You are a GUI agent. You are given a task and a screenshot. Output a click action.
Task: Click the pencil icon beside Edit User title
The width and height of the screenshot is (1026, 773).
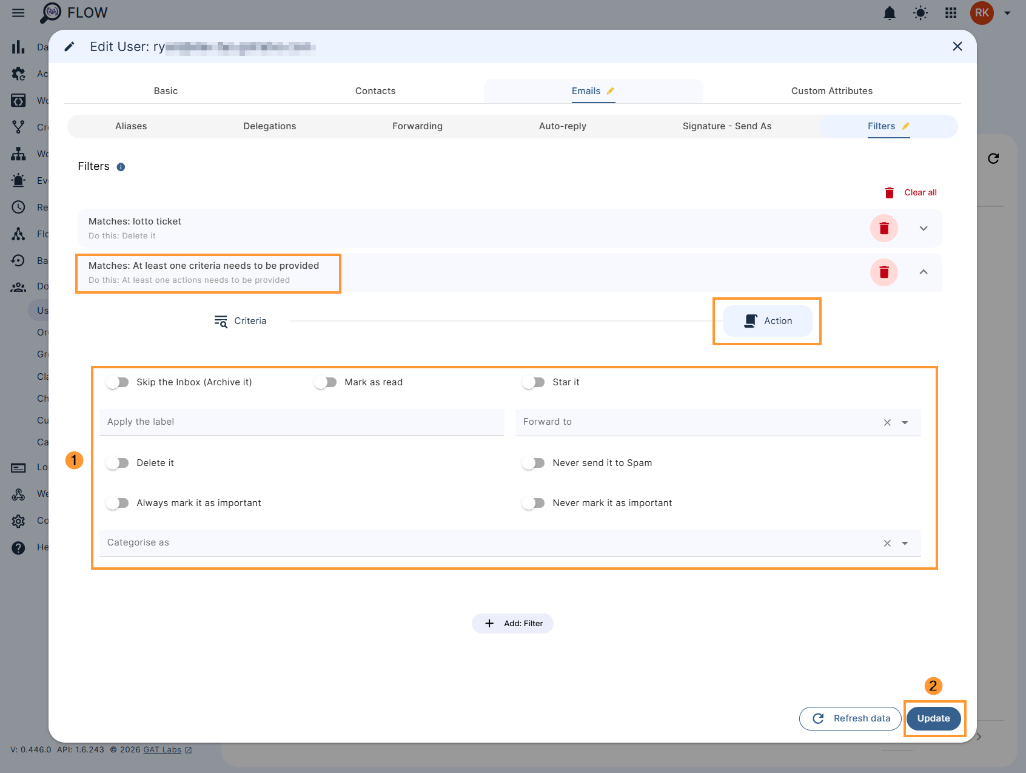click(70, 47)
